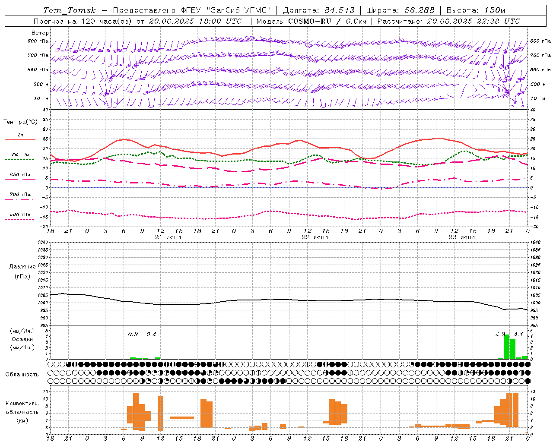Image resolution: width=553 pixels, height=442 pixels.
Task: Click the 0.4 precipitation value
Action: 151,334
